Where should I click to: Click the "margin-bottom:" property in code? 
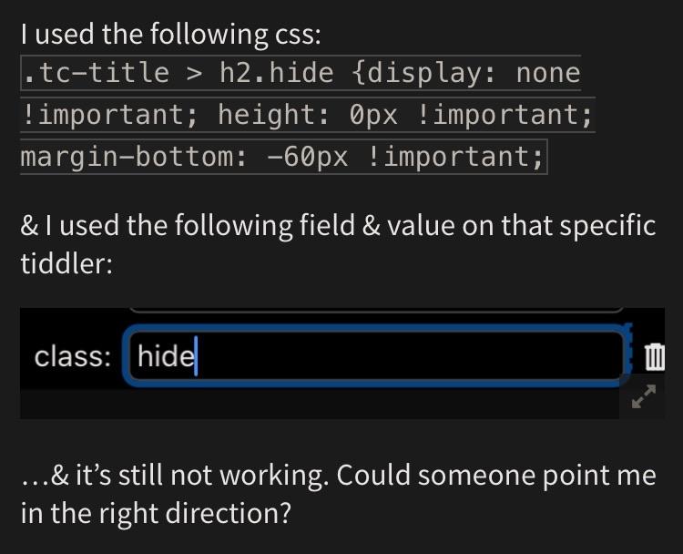tap(134, 157)
